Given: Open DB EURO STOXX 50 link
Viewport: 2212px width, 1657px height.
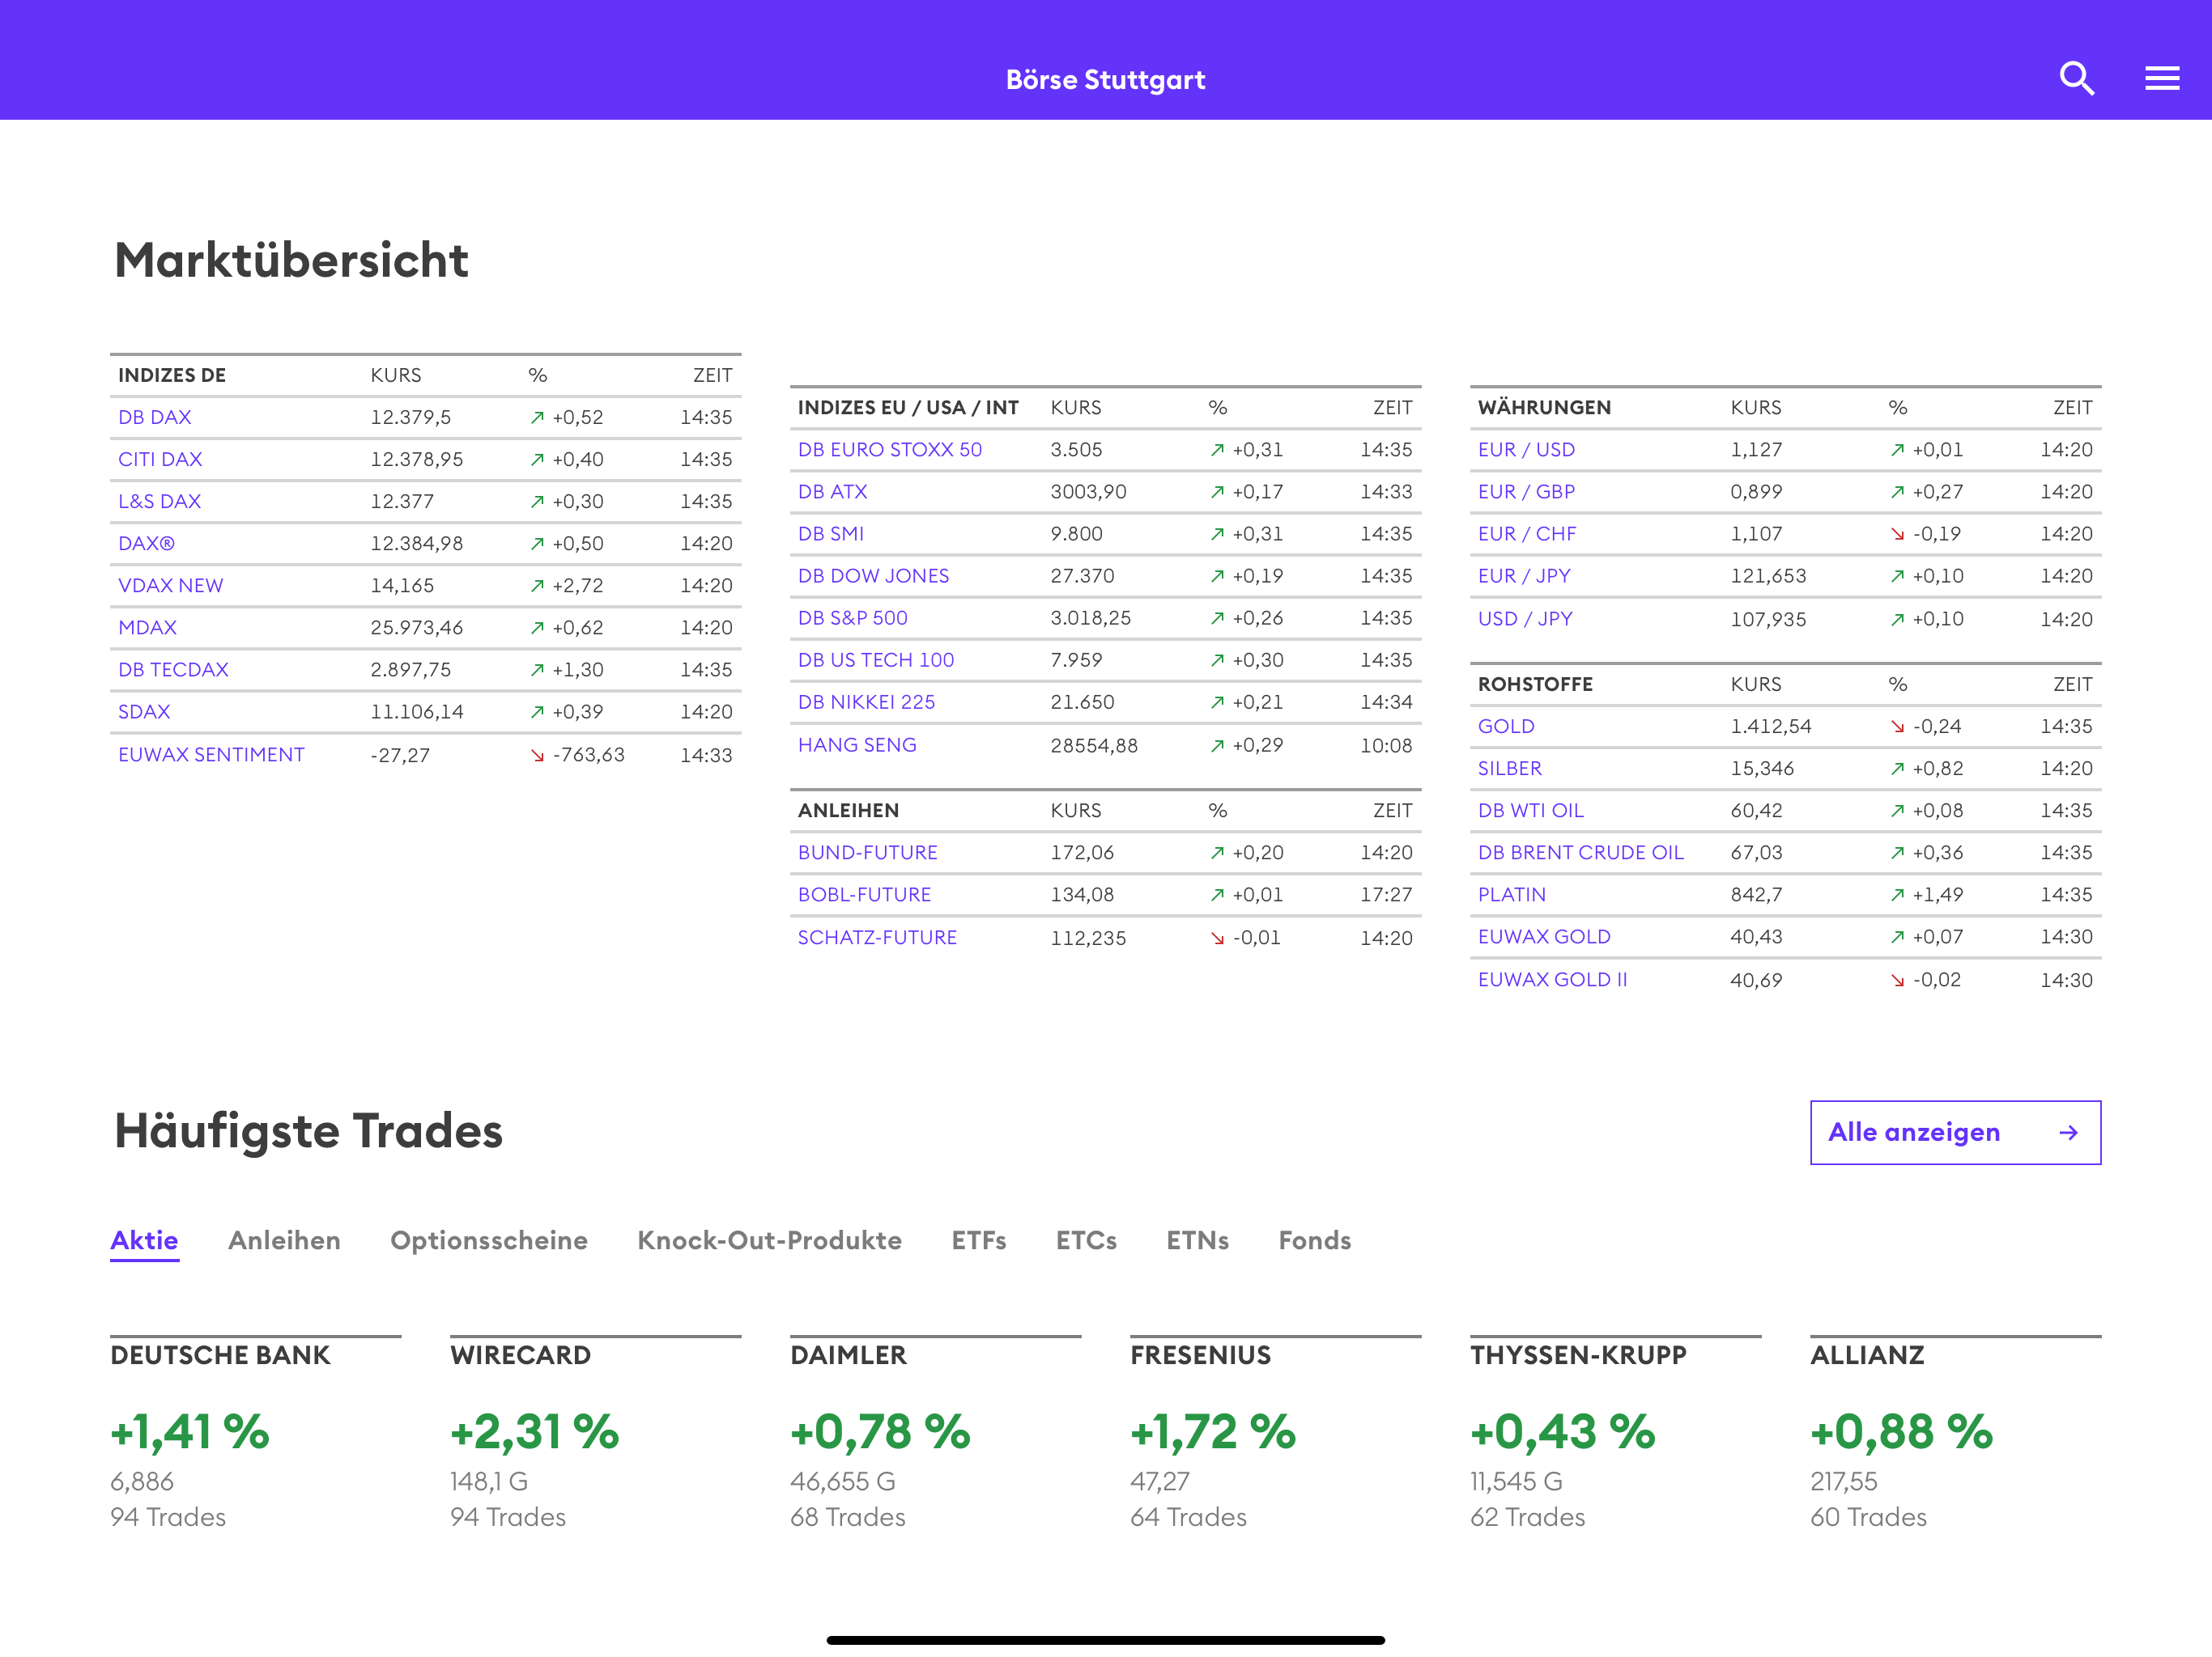Looking at the screenshot, I should point(890,449).
